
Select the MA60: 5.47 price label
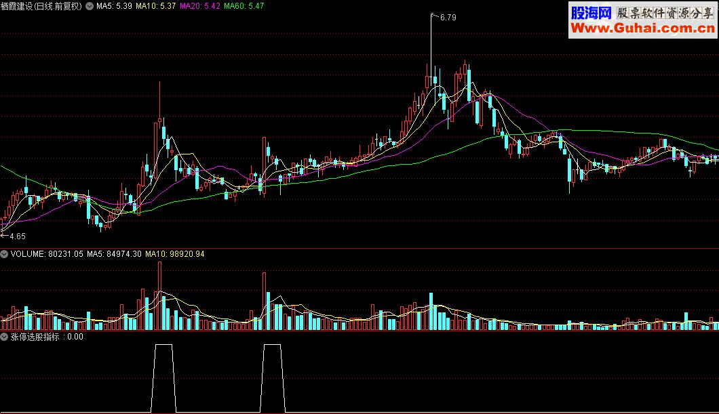(x=244, y=6)
